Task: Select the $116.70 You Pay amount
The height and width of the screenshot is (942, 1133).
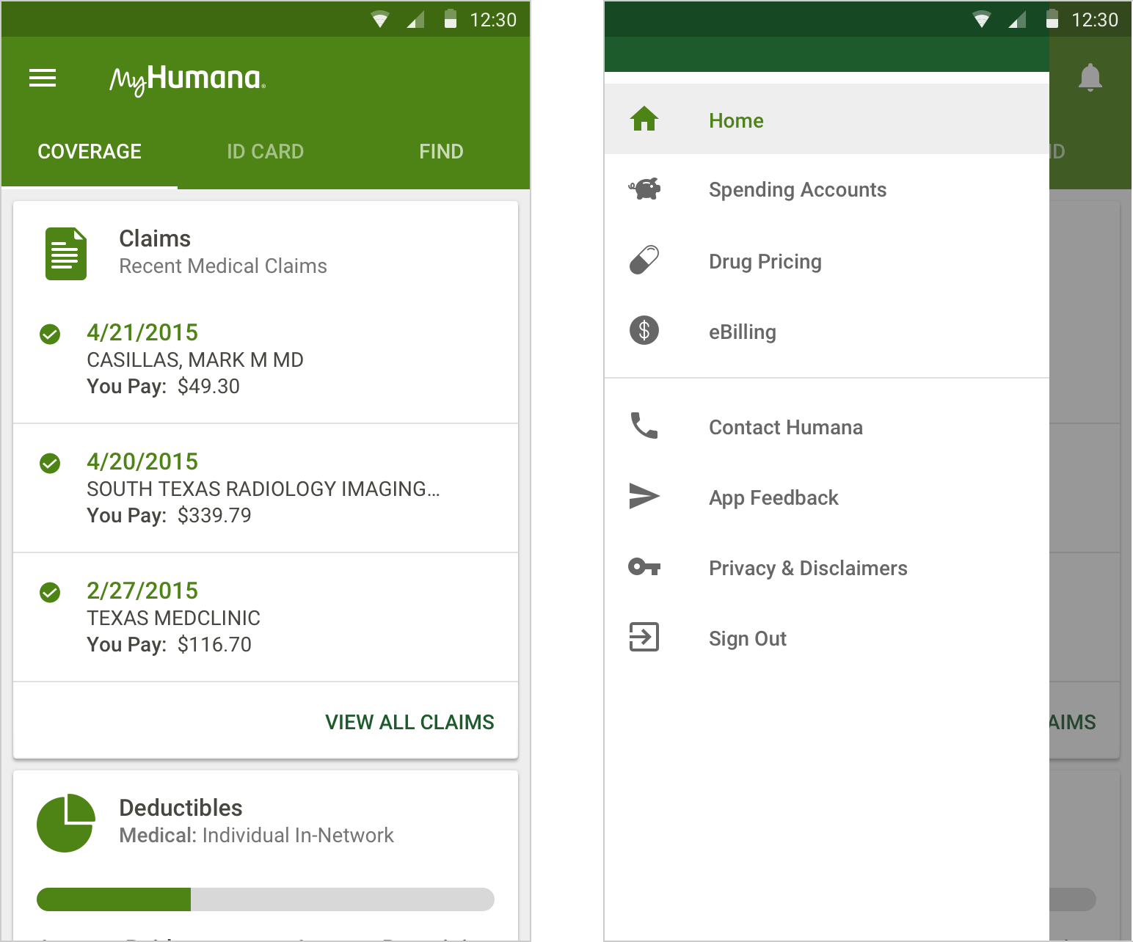Action: click(x=214, y=644)
